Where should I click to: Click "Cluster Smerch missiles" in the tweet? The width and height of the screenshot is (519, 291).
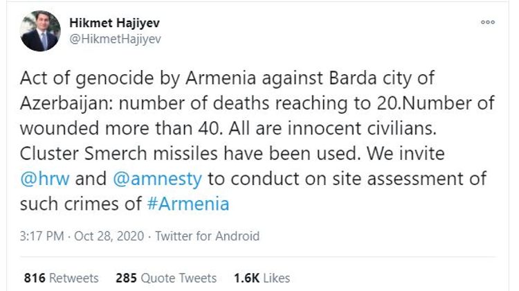pyautogui.click(x=115, y=155)
